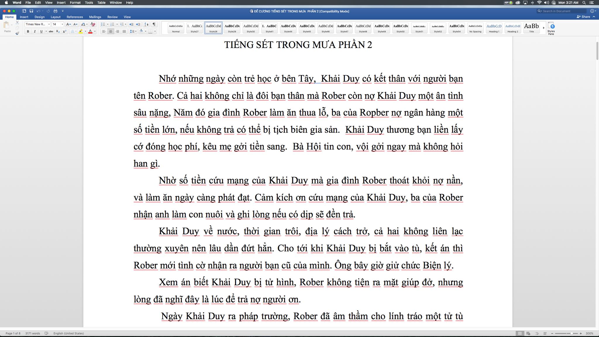Click the Text highlight color icon
The height and width of the screenshot is (337, 599).
pyautogui.click(x=81, y=31)
